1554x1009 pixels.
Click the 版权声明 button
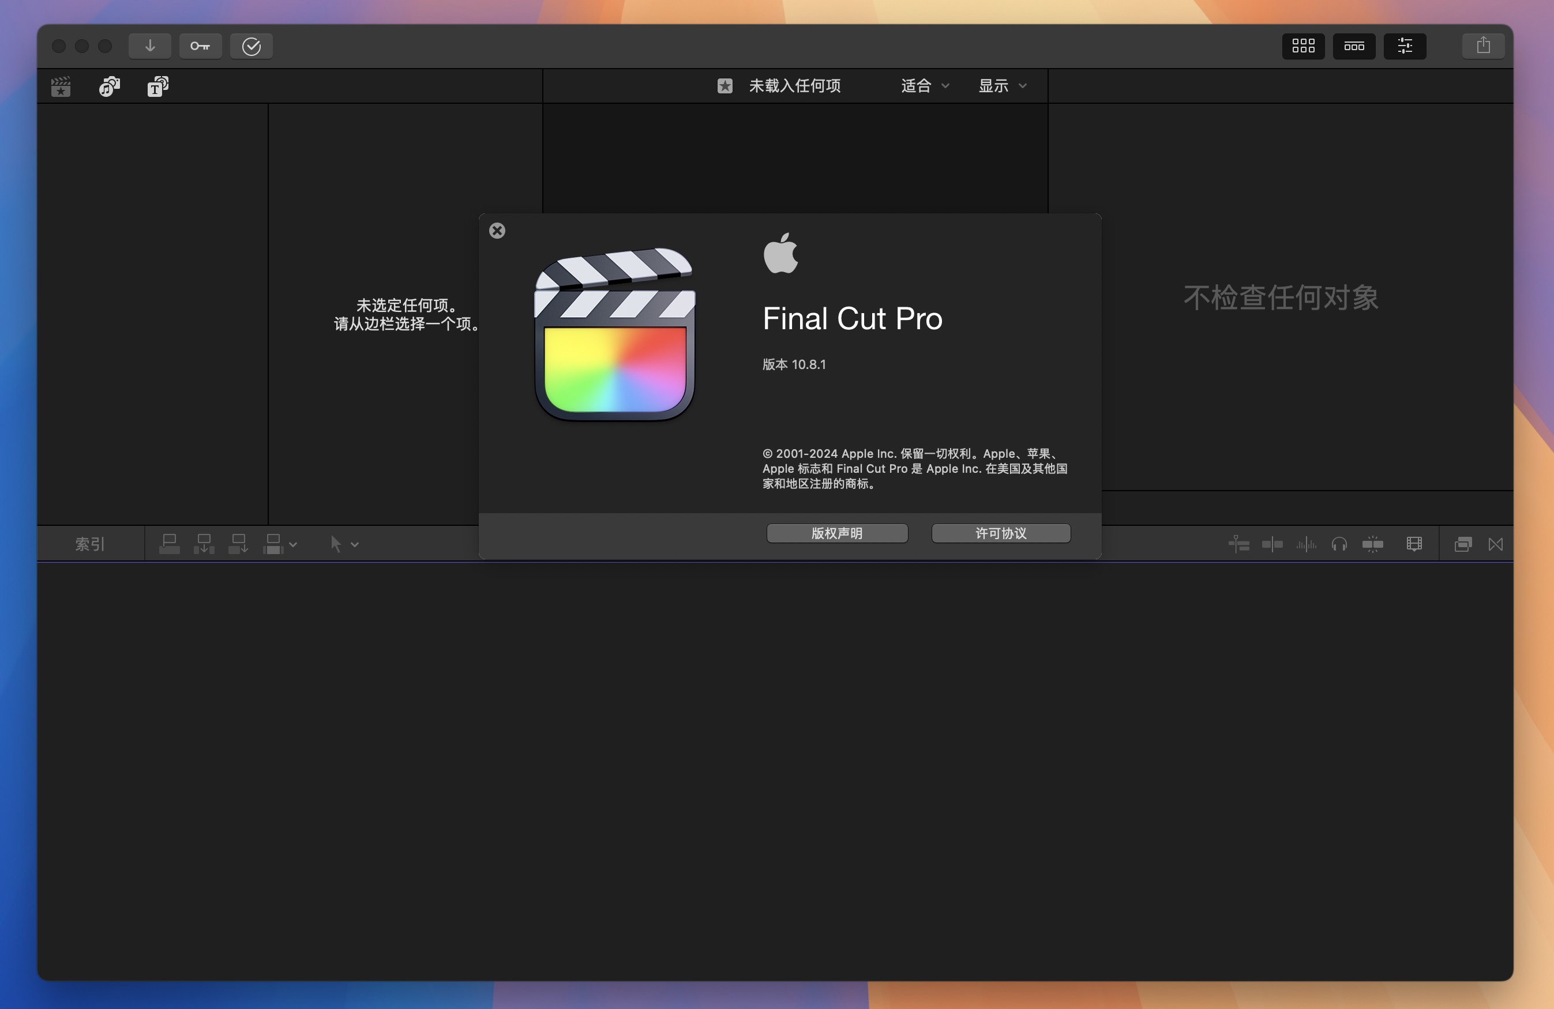pos(836,533)
